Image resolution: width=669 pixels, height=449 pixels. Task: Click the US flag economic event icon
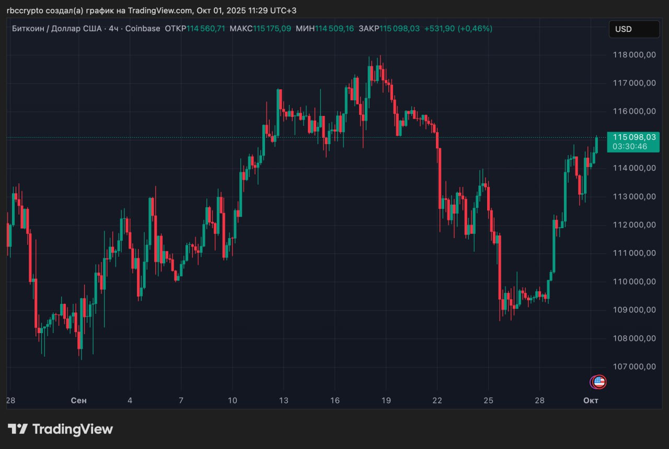(599, 382)
